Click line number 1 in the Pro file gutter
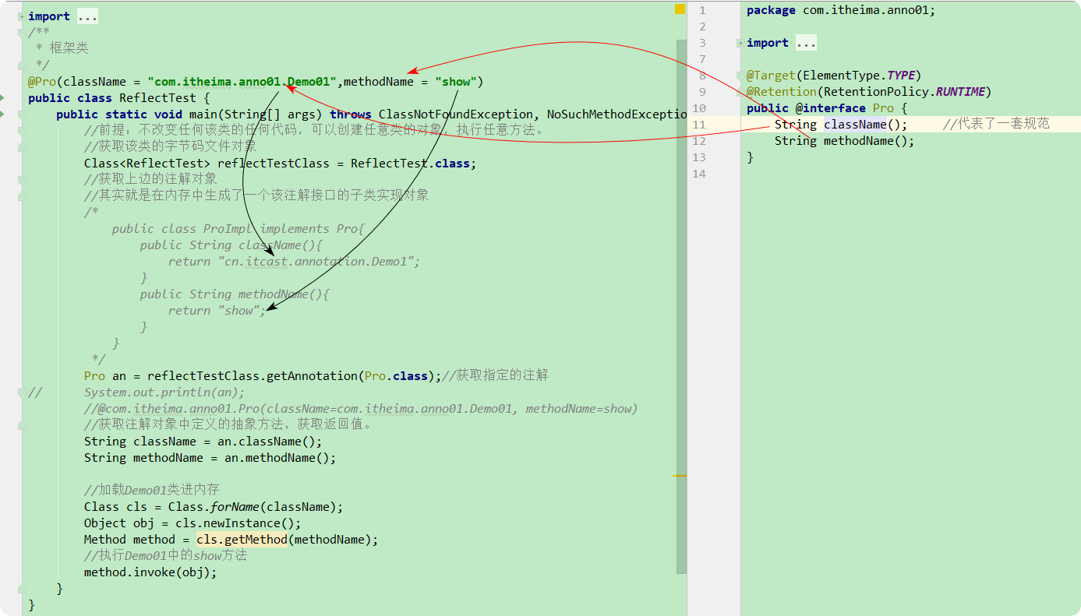This screenshot has width=1081, height=616. point(702,10)
